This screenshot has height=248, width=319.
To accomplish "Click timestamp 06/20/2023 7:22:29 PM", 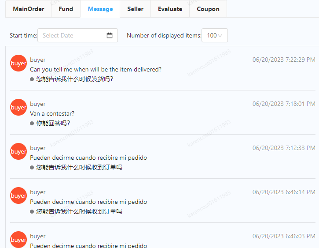I will (284, 60).
